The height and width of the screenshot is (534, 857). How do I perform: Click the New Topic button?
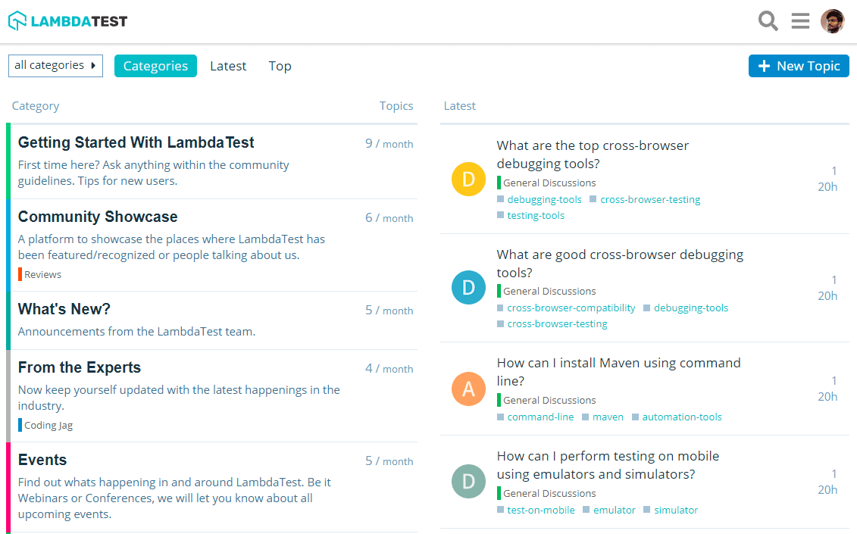click(x=799, y=66)
